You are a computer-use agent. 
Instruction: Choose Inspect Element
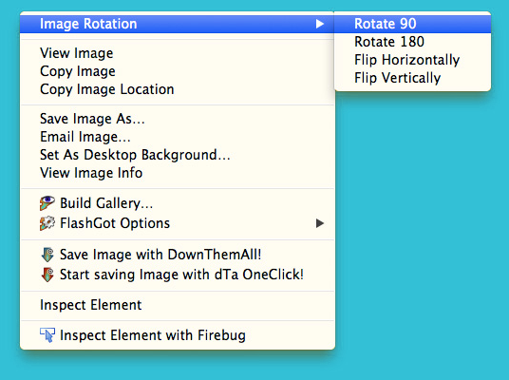[x=178, y=305]
